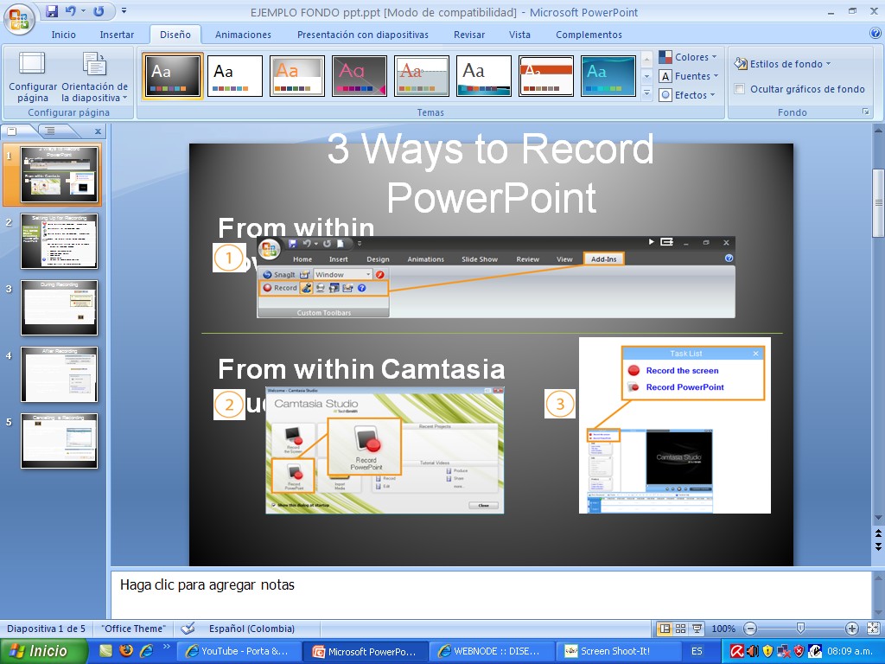Switch to the slides thumbnails pane tab
The width and height of the screenshot is (885, 664).
(12, 131)
